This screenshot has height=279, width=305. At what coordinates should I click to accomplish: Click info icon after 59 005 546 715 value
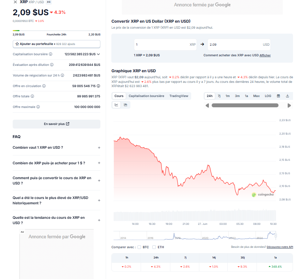coord(98,86)
